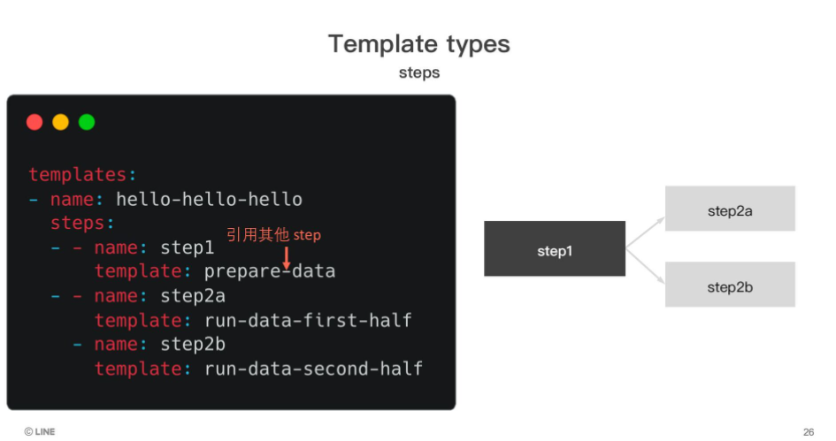The width and height of the screenshot is (836, 441).
Task: Select the step2b box
Action: (730, 284)
